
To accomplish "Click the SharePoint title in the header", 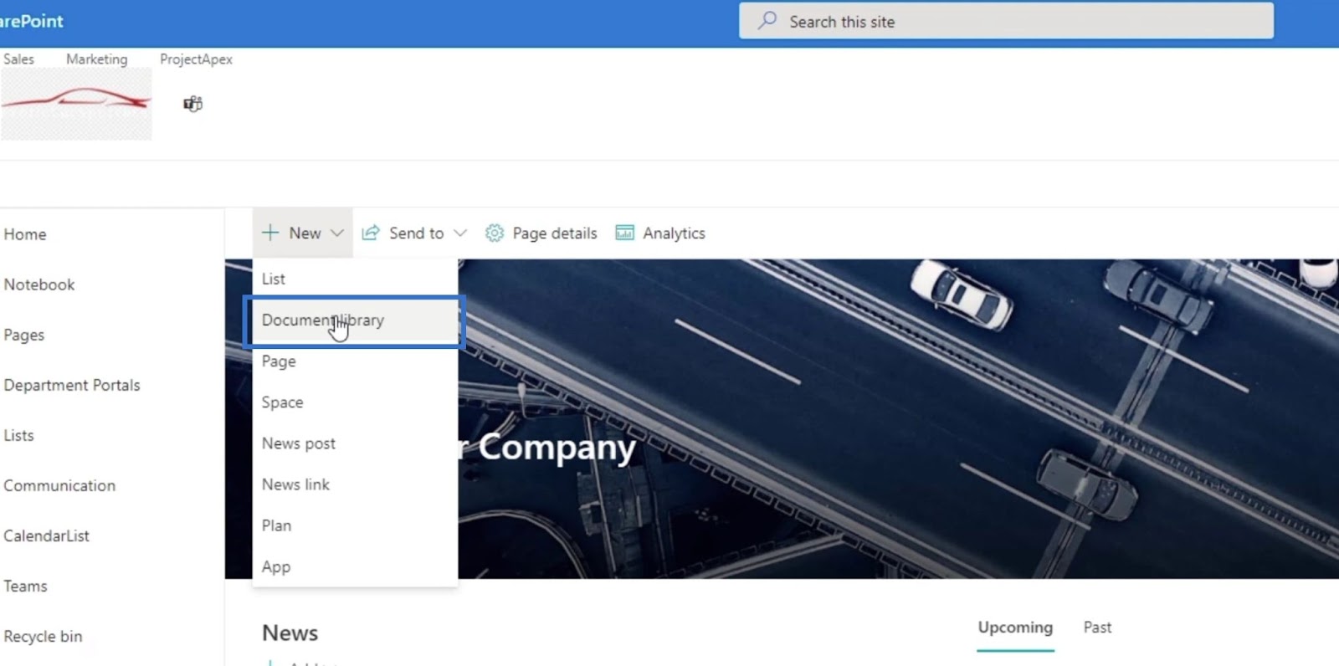I will click(31, 21).
